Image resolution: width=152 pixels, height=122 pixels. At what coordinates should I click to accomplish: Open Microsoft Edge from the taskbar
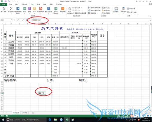click(50, 120)
